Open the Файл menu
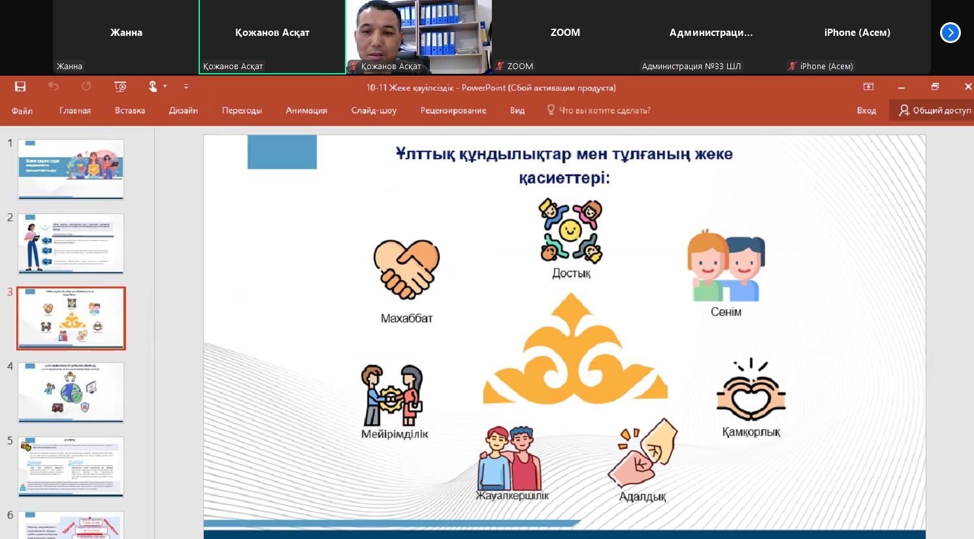Viewport: 974px width, 539px height. pos(22,111)
